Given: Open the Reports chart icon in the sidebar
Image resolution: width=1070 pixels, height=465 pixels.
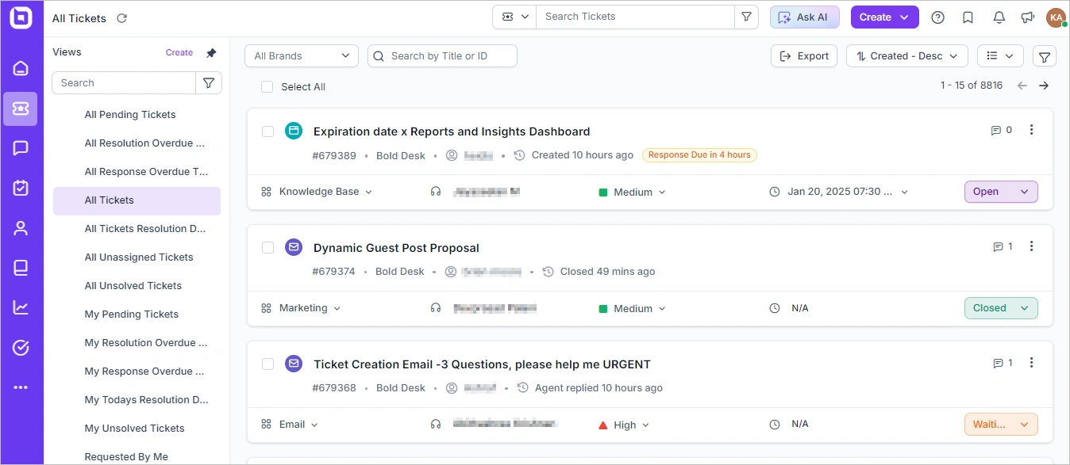Looking at the screenshot, I should (21, 307).
